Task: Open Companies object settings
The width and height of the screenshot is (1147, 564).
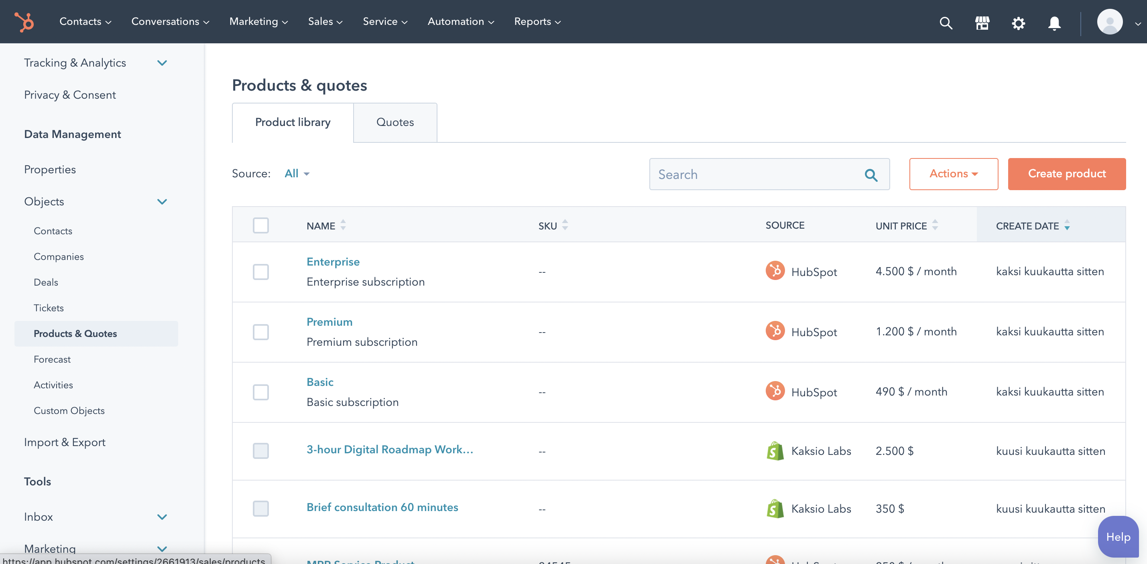Action: (59, 257)
